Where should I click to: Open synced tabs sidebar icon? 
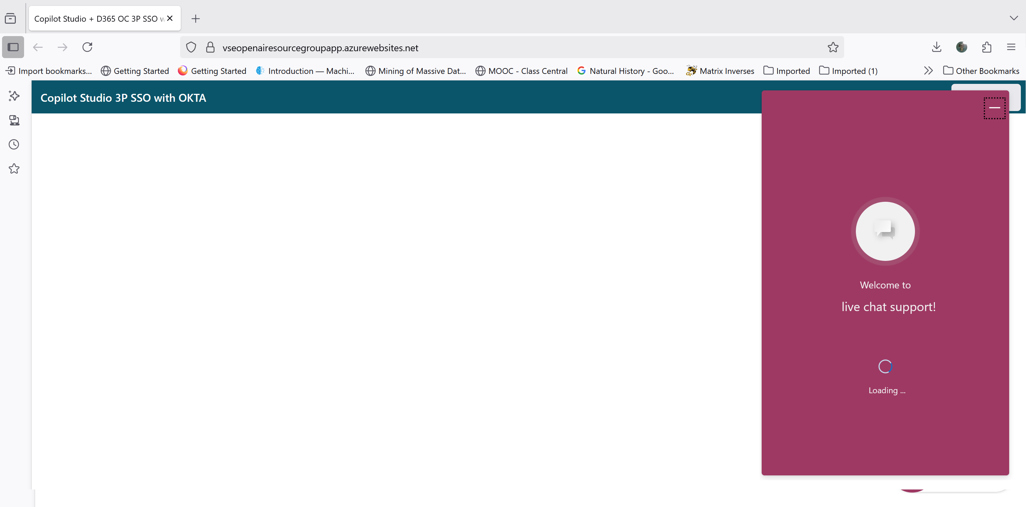tap(14, 120)
